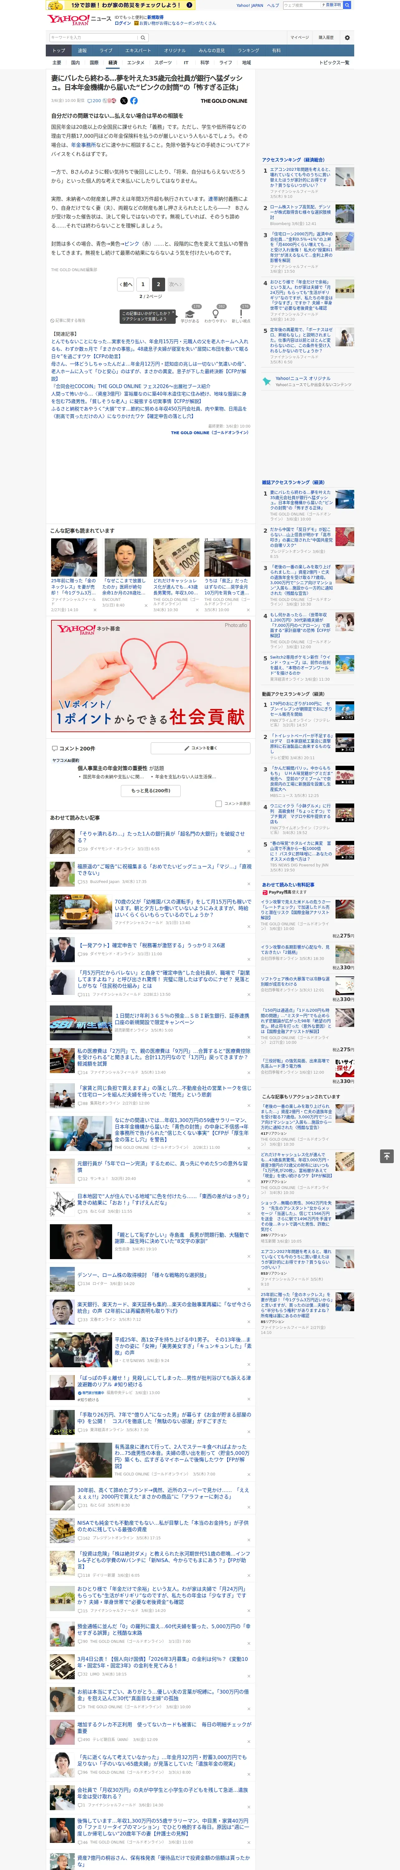The width and height of the screenshot is (400, 1870).
Task: Open the Yahoo!ネット募金 社会貢献 banner
Action: pyautogui.click(x=150, y=676)
